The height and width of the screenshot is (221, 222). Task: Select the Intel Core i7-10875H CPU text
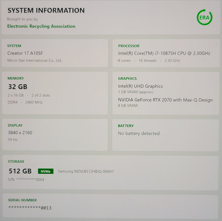click(x=164, y=53)
